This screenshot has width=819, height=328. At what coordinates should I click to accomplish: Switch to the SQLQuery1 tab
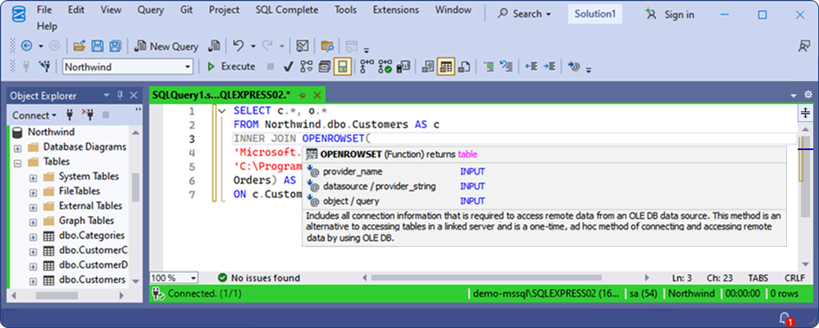[221, 95]
